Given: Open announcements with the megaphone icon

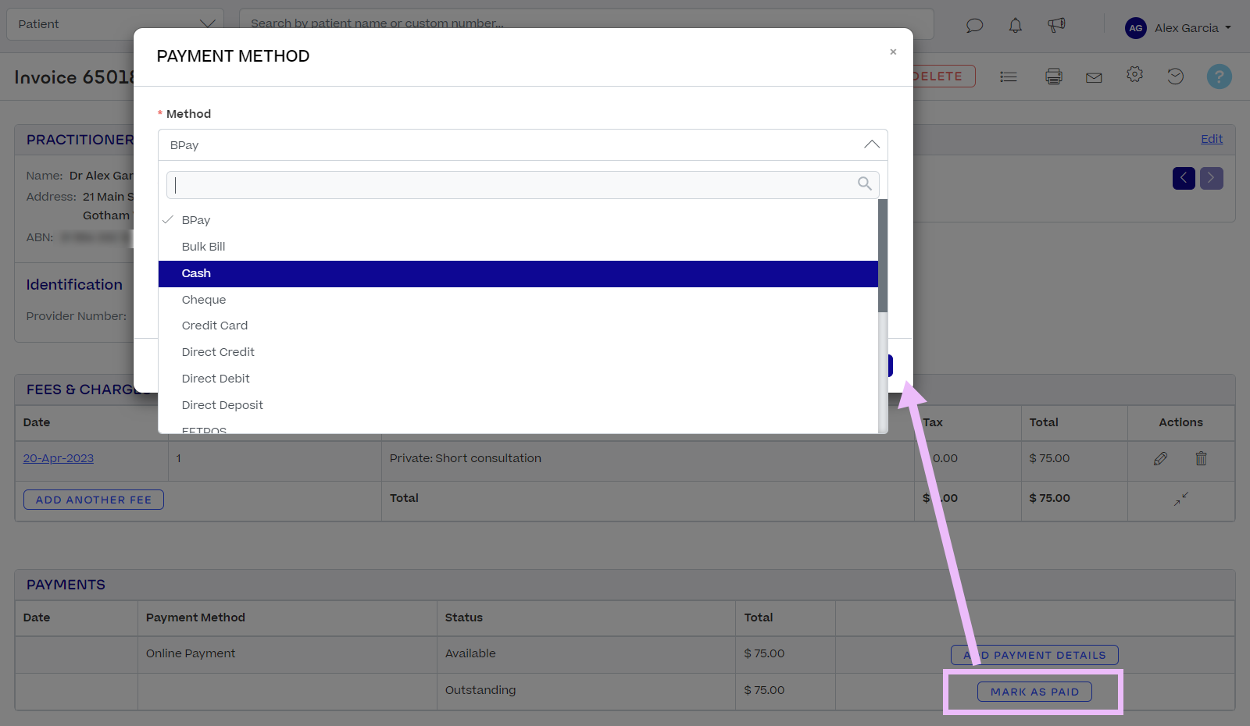Looking at the screenshot, I should pyautogui.click(x=1056, y=26).
